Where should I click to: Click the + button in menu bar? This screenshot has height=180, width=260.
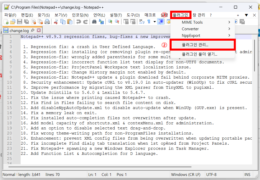click(x=238, y=15)
